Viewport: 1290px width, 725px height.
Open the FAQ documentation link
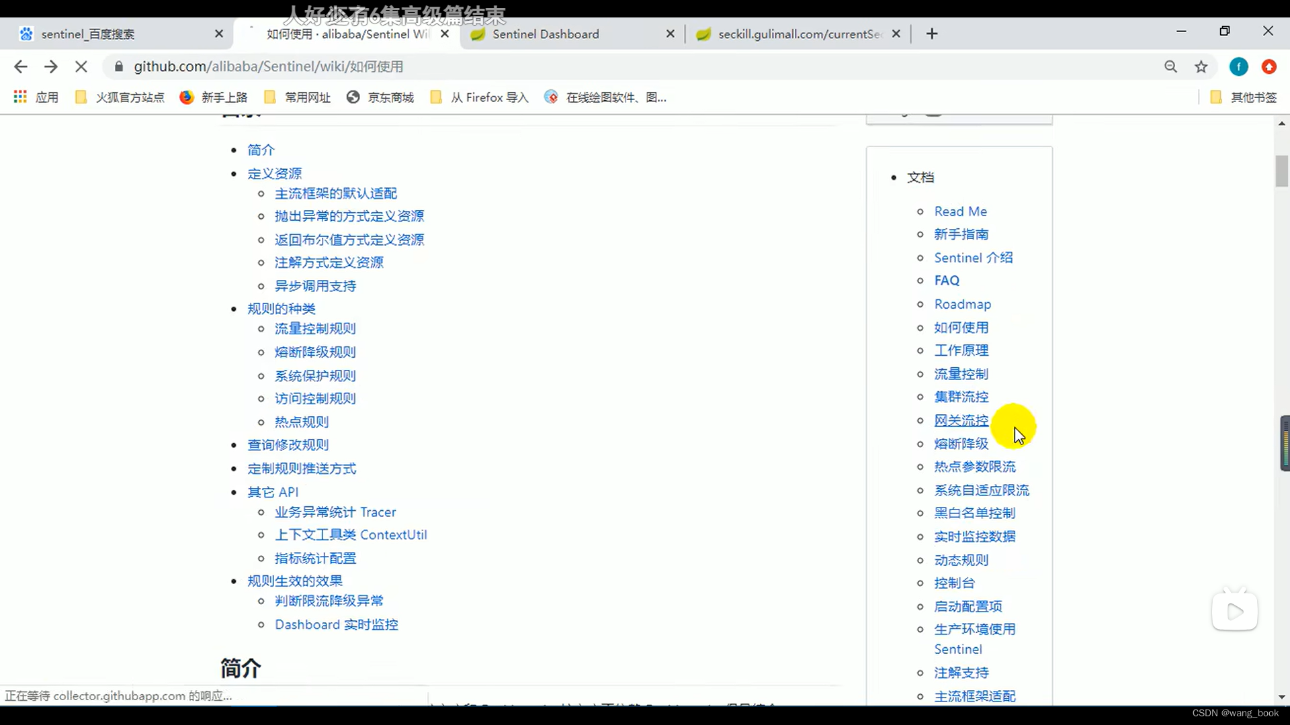point(946,280)
